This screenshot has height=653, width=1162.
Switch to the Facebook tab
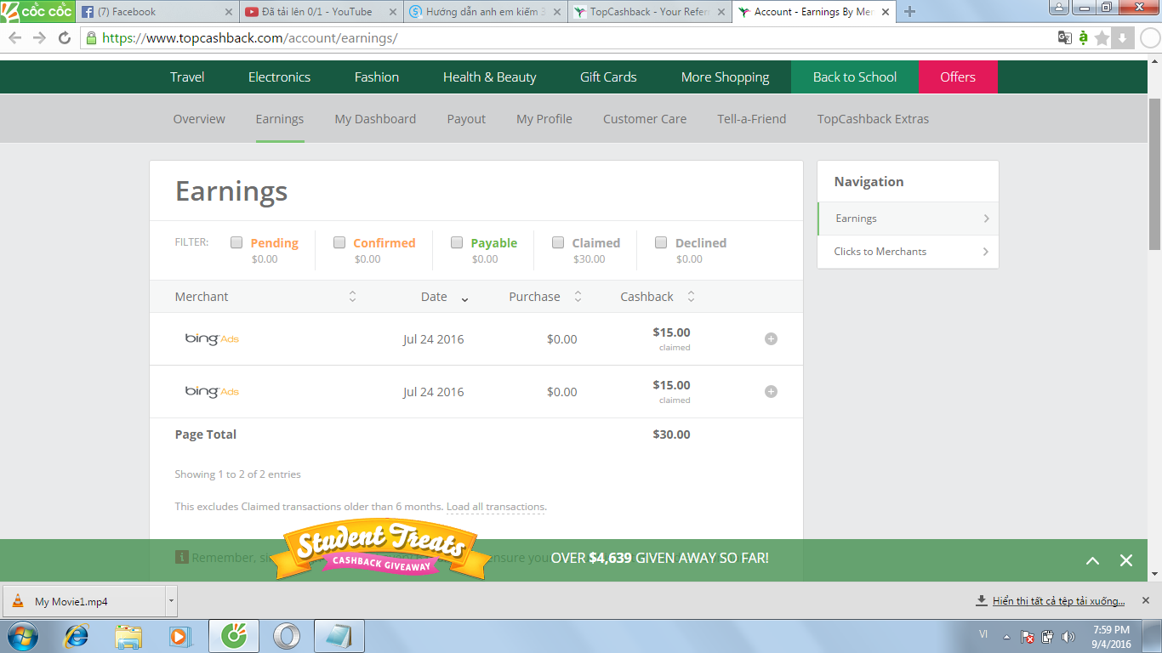pyautogui.click(x=157, y=12)
